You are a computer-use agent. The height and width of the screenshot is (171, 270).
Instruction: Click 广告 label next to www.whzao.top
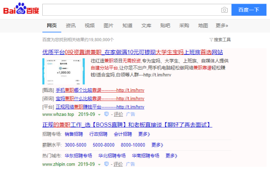pos(130,114)
